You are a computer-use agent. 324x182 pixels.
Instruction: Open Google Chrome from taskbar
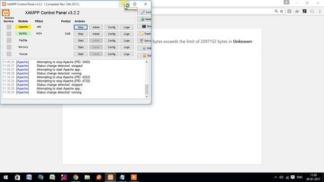[75, 177]
